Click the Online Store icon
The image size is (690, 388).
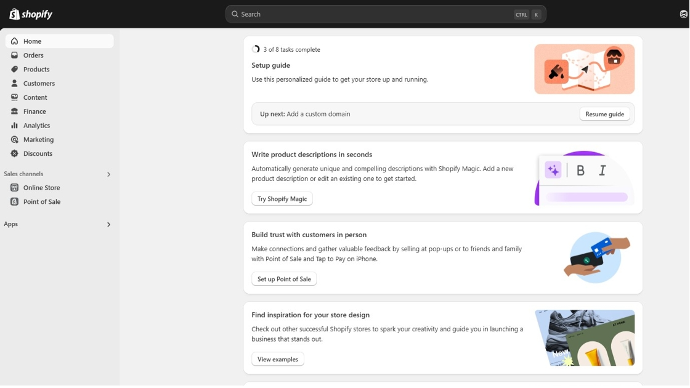[15, 188]
